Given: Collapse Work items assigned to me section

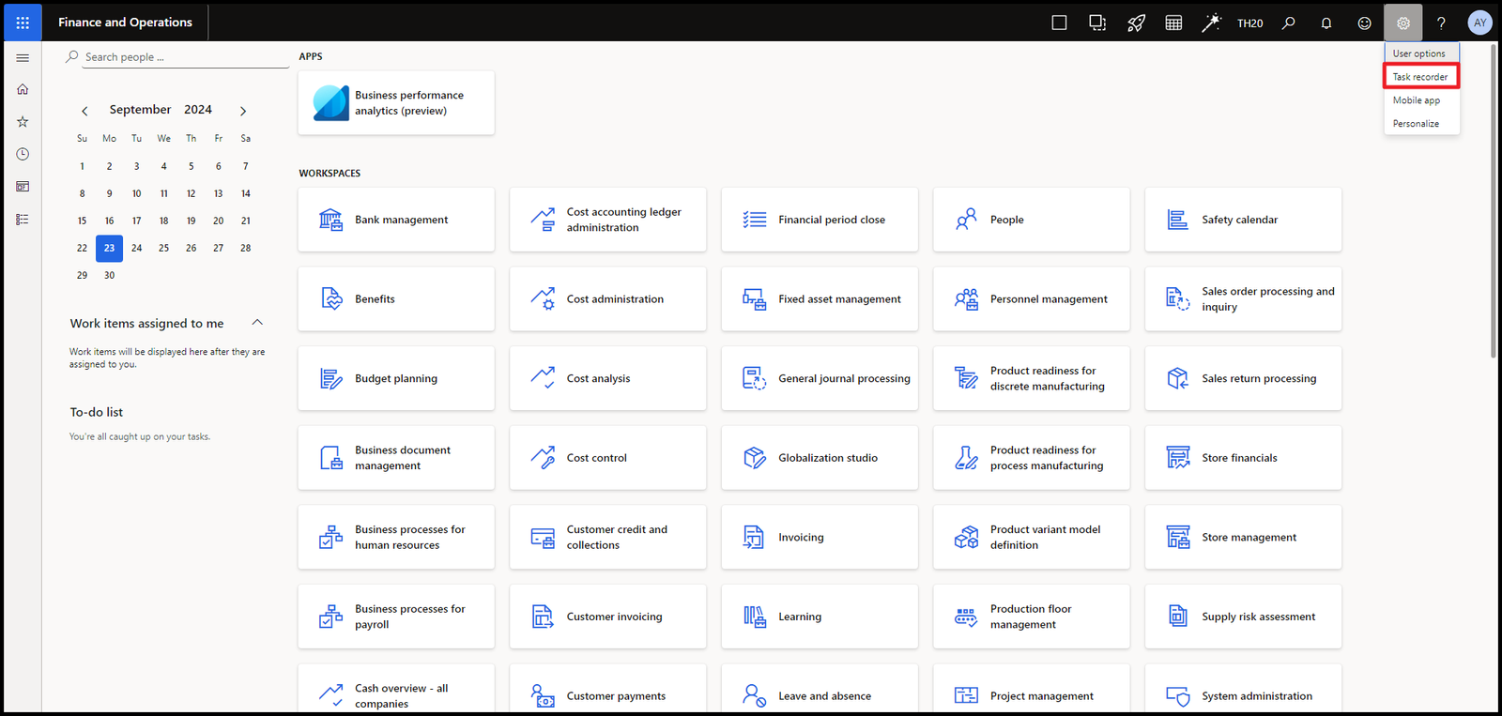Looking at the screenshot, I should 257,323.
